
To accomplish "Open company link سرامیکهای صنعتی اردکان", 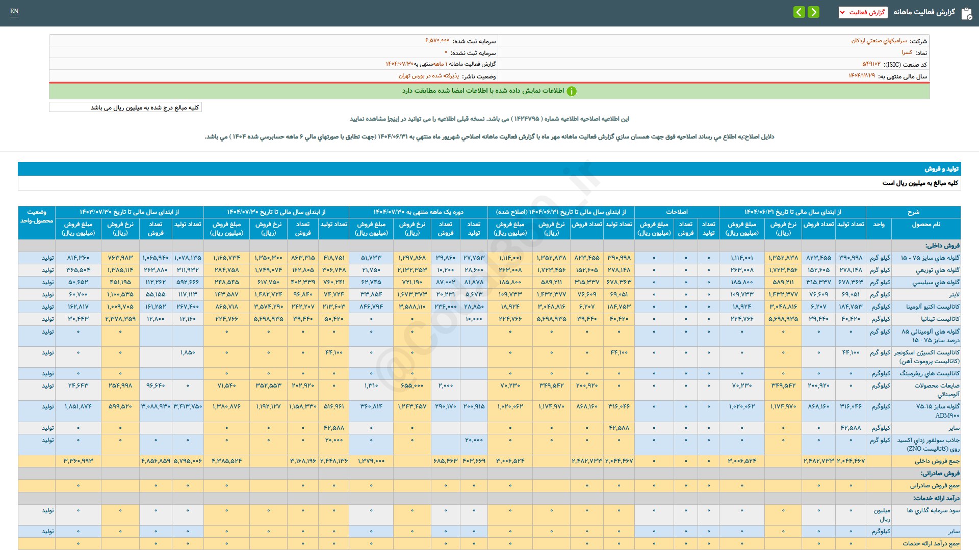I will [x=879, y=41].
